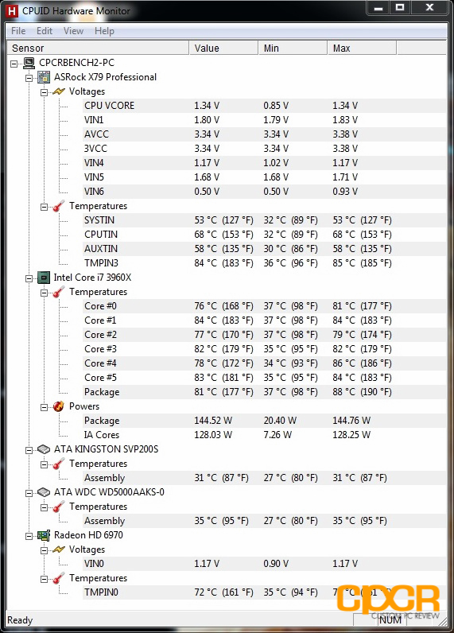Select the AVCC voltage row
Viewport: 454px width, 633px height.
click(265, 134)
